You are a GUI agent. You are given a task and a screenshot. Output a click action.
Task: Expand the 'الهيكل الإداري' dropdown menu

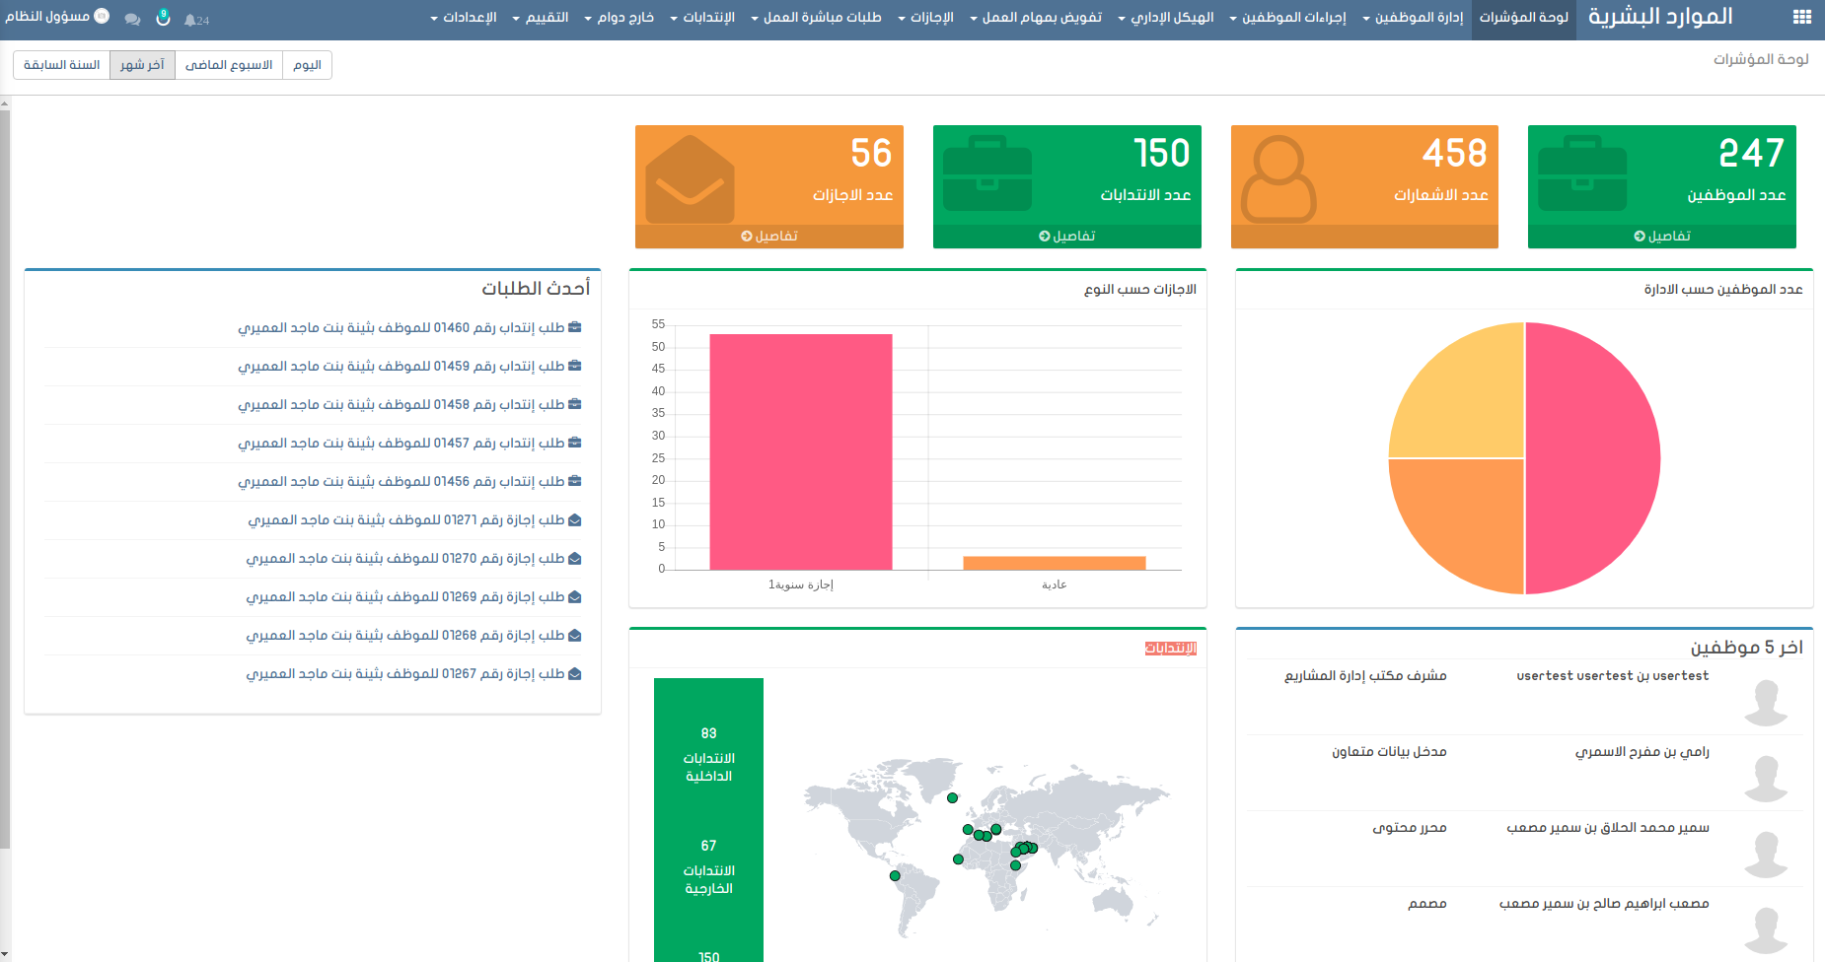tap(1166, 18)
